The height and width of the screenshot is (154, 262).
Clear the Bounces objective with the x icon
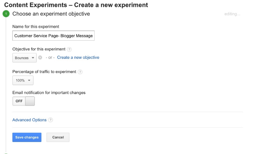click(40, 58)
